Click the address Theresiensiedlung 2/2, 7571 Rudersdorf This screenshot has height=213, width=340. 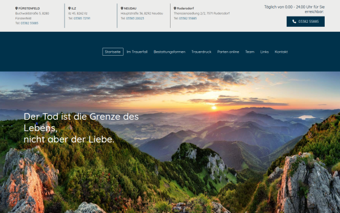point(202,14)
